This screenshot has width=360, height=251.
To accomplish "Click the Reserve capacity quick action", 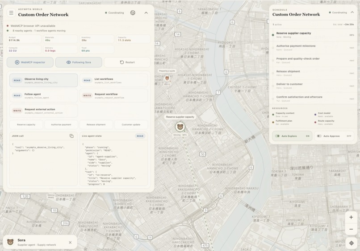I will (x=26, y=125).
